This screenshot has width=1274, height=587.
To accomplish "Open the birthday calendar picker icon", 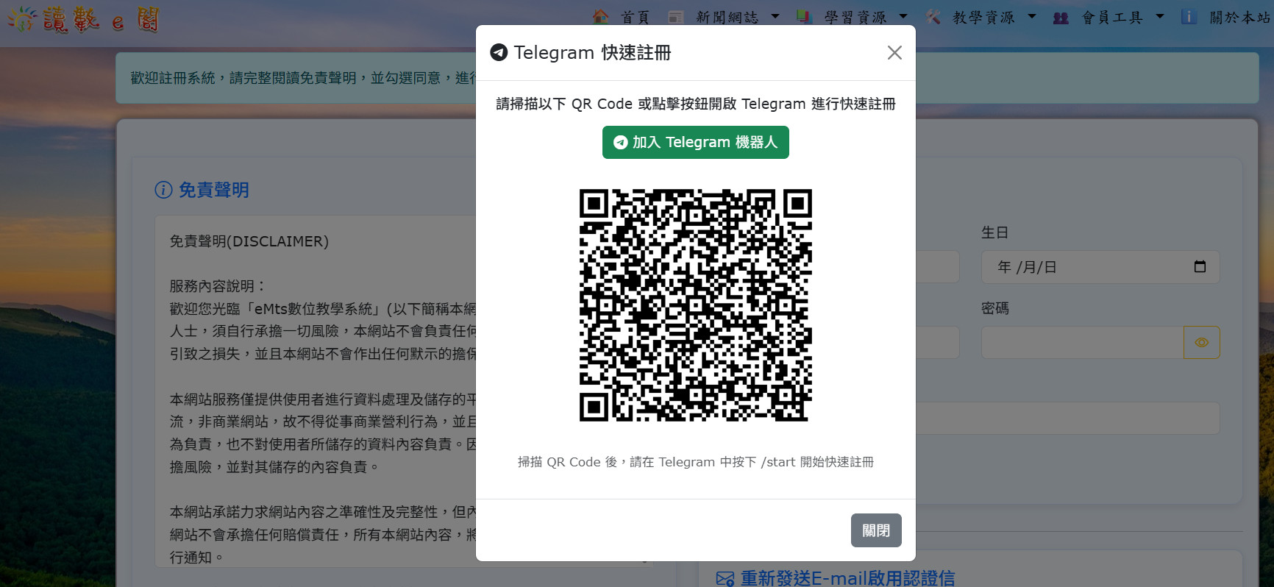I will [1200, 267].
